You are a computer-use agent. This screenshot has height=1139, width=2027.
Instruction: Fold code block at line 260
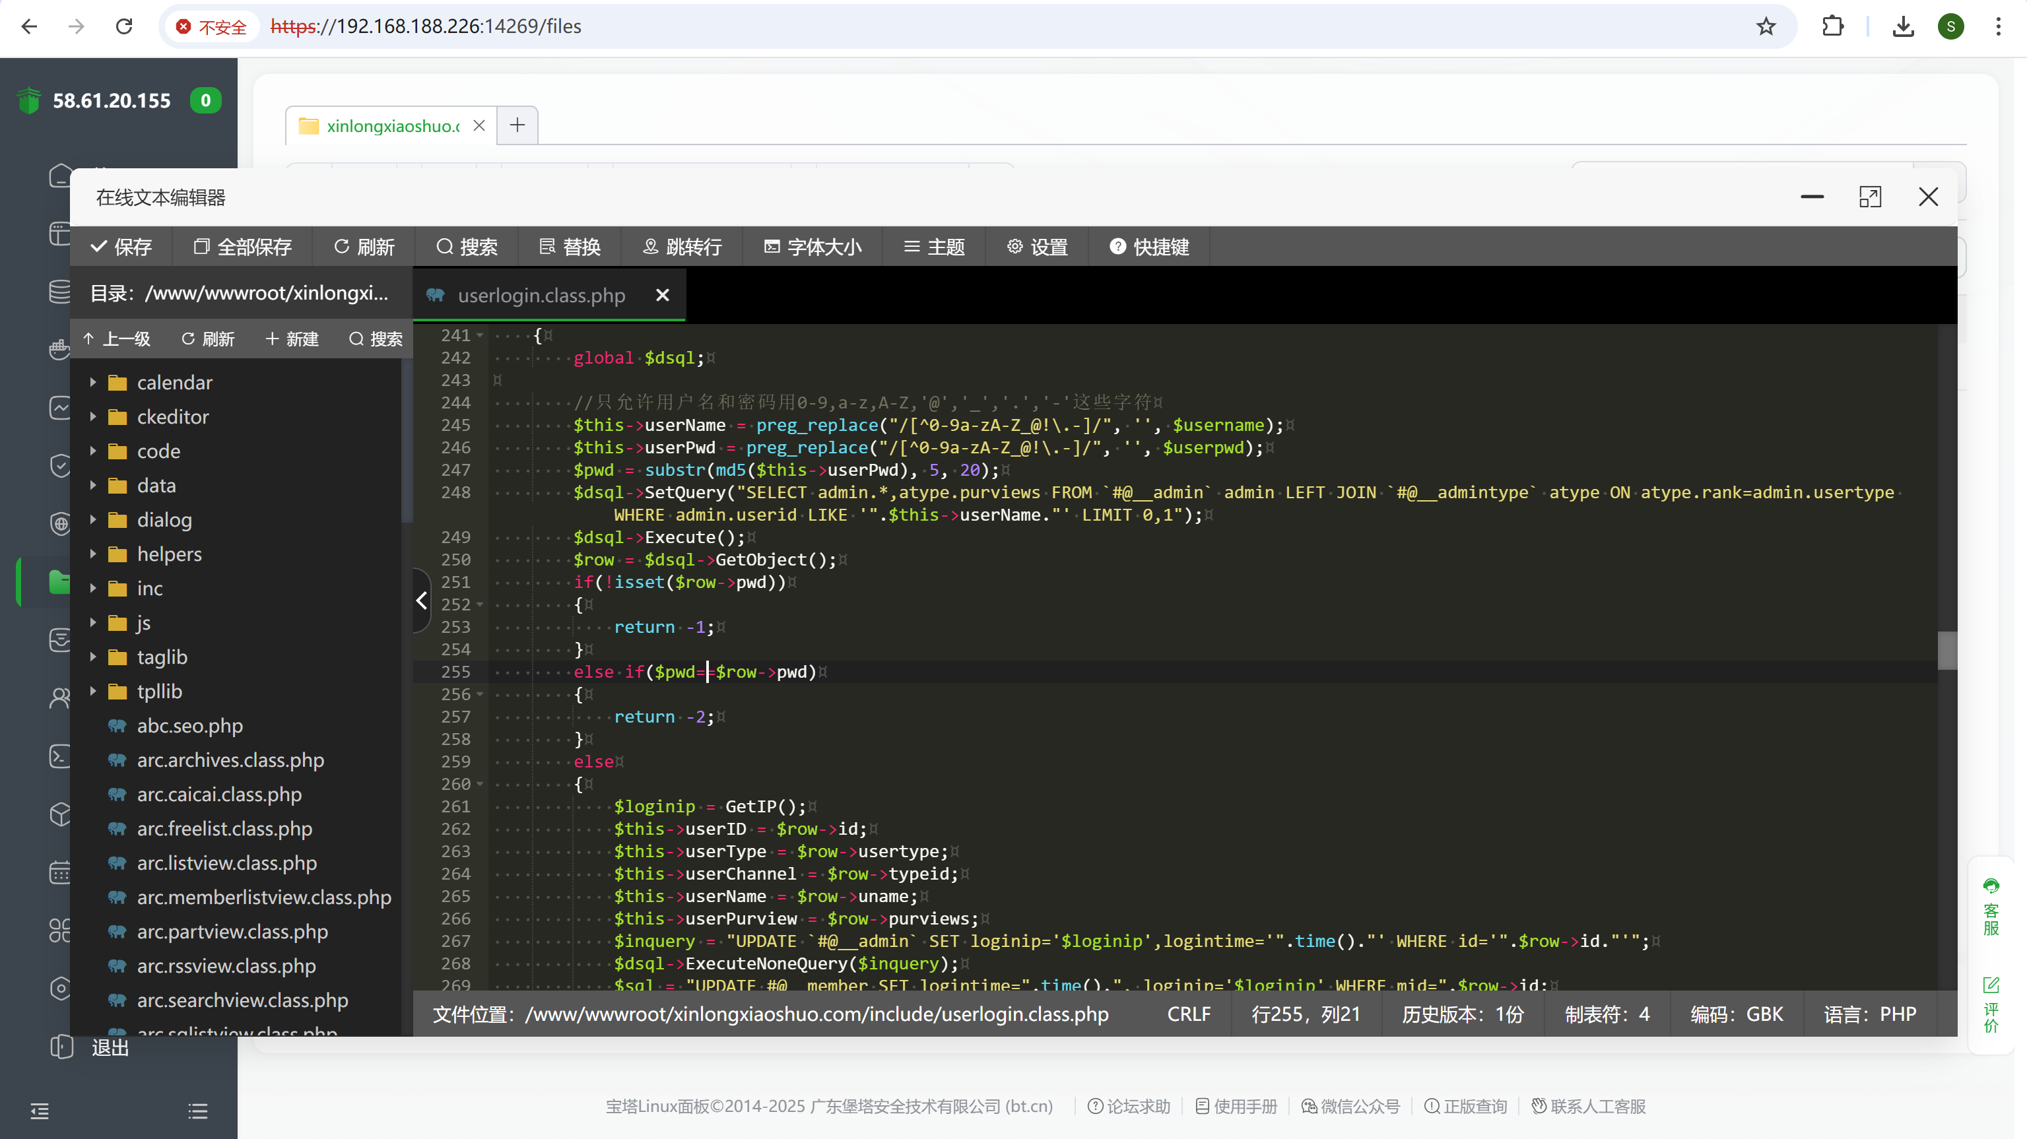point(480,784)
